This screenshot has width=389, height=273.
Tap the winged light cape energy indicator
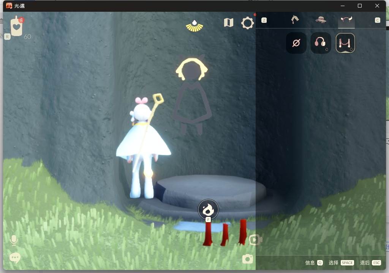tap(194, 26)
